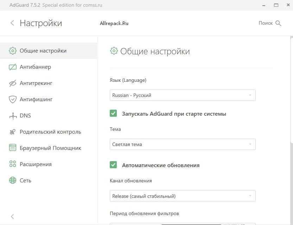The width and height of the screenshot is (293, 225).
Task: Open the Язык (Language) dropdown
Action: click(183, 95)
